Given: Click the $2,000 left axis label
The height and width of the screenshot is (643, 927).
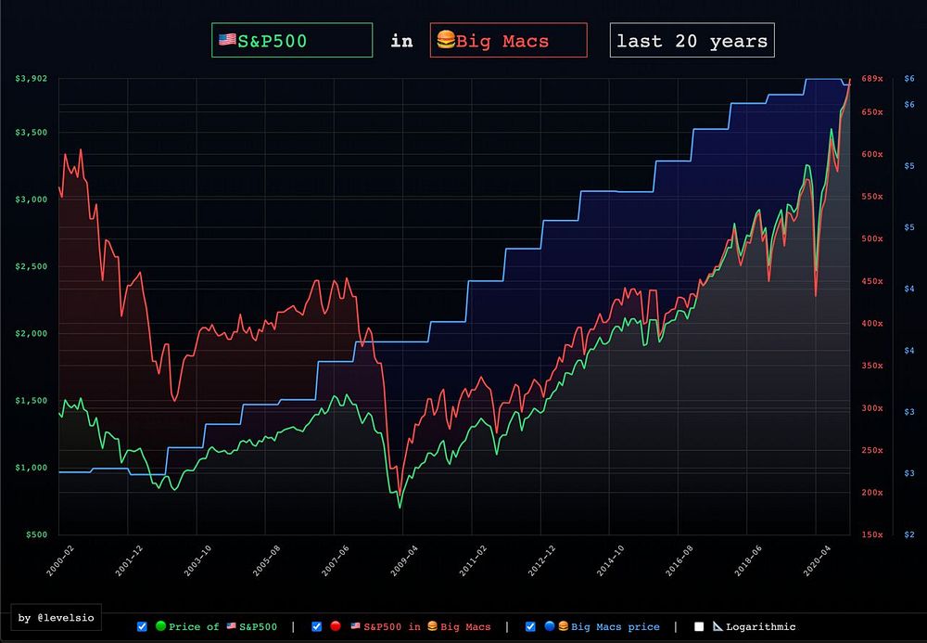Looking at the screenshot, I should tap(31, 334).
